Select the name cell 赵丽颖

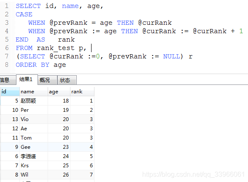click(x=34, y=101)
